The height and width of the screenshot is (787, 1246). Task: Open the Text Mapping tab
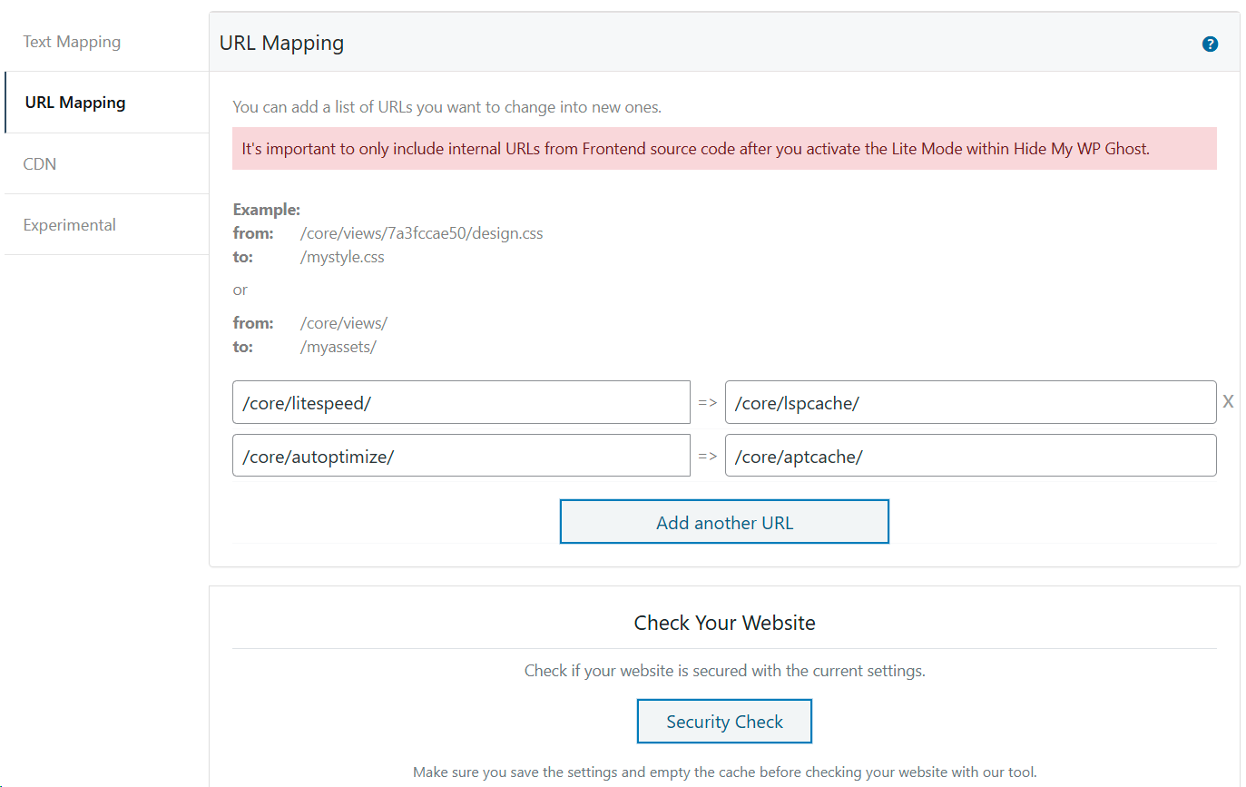tap(72, 42)
